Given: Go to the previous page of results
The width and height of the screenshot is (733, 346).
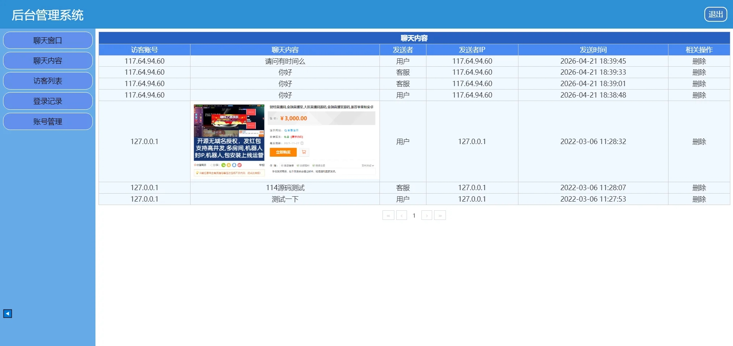Looking at the screenshot, I should (401, 216).
